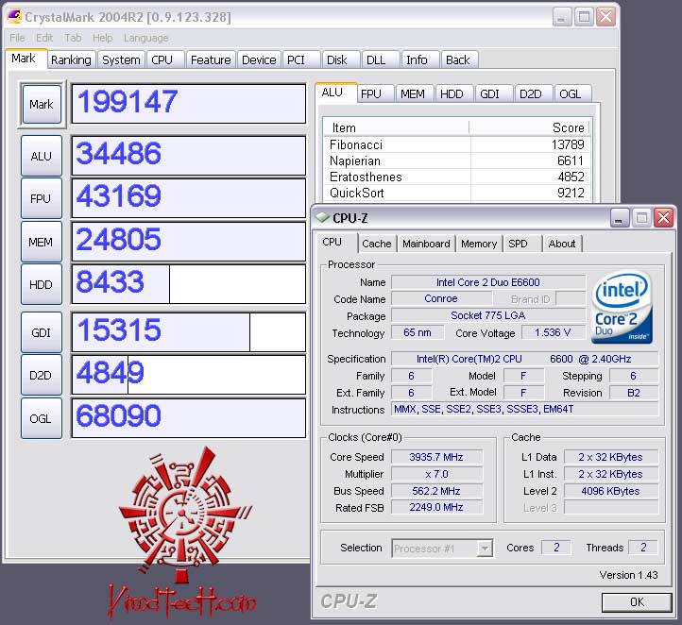Click the Intel Core 2 Duo E6600 name field
The image size is (682, 625).
(x=488, y=282)
